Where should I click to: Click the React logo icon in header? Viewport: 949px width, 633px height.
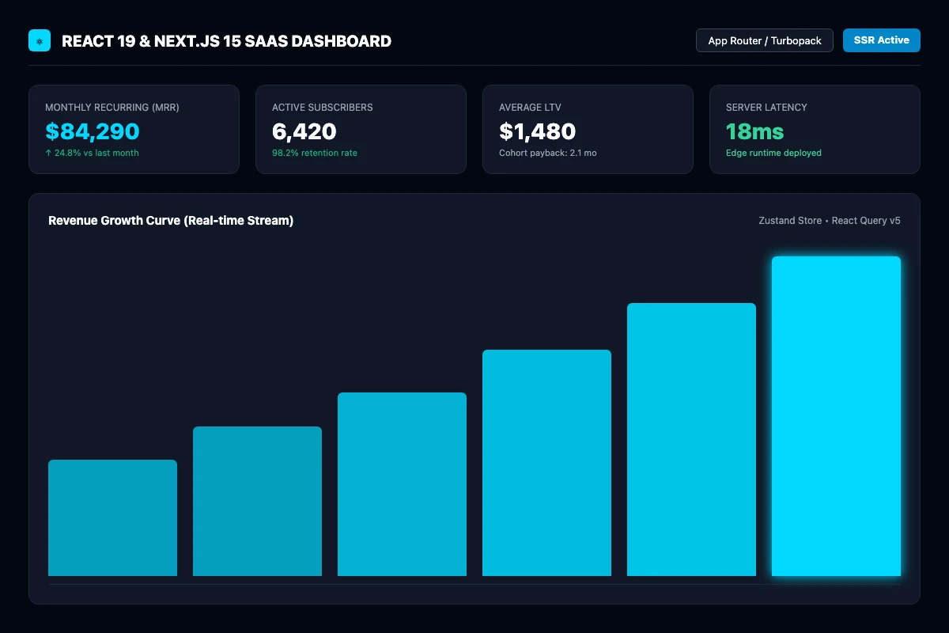(x=40, y=40)
